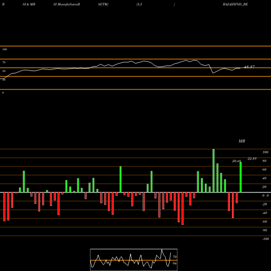The image size is (271, 271).
Task: Click the 'SI MunafaSutraR' header label
Action: pos(67,4)
